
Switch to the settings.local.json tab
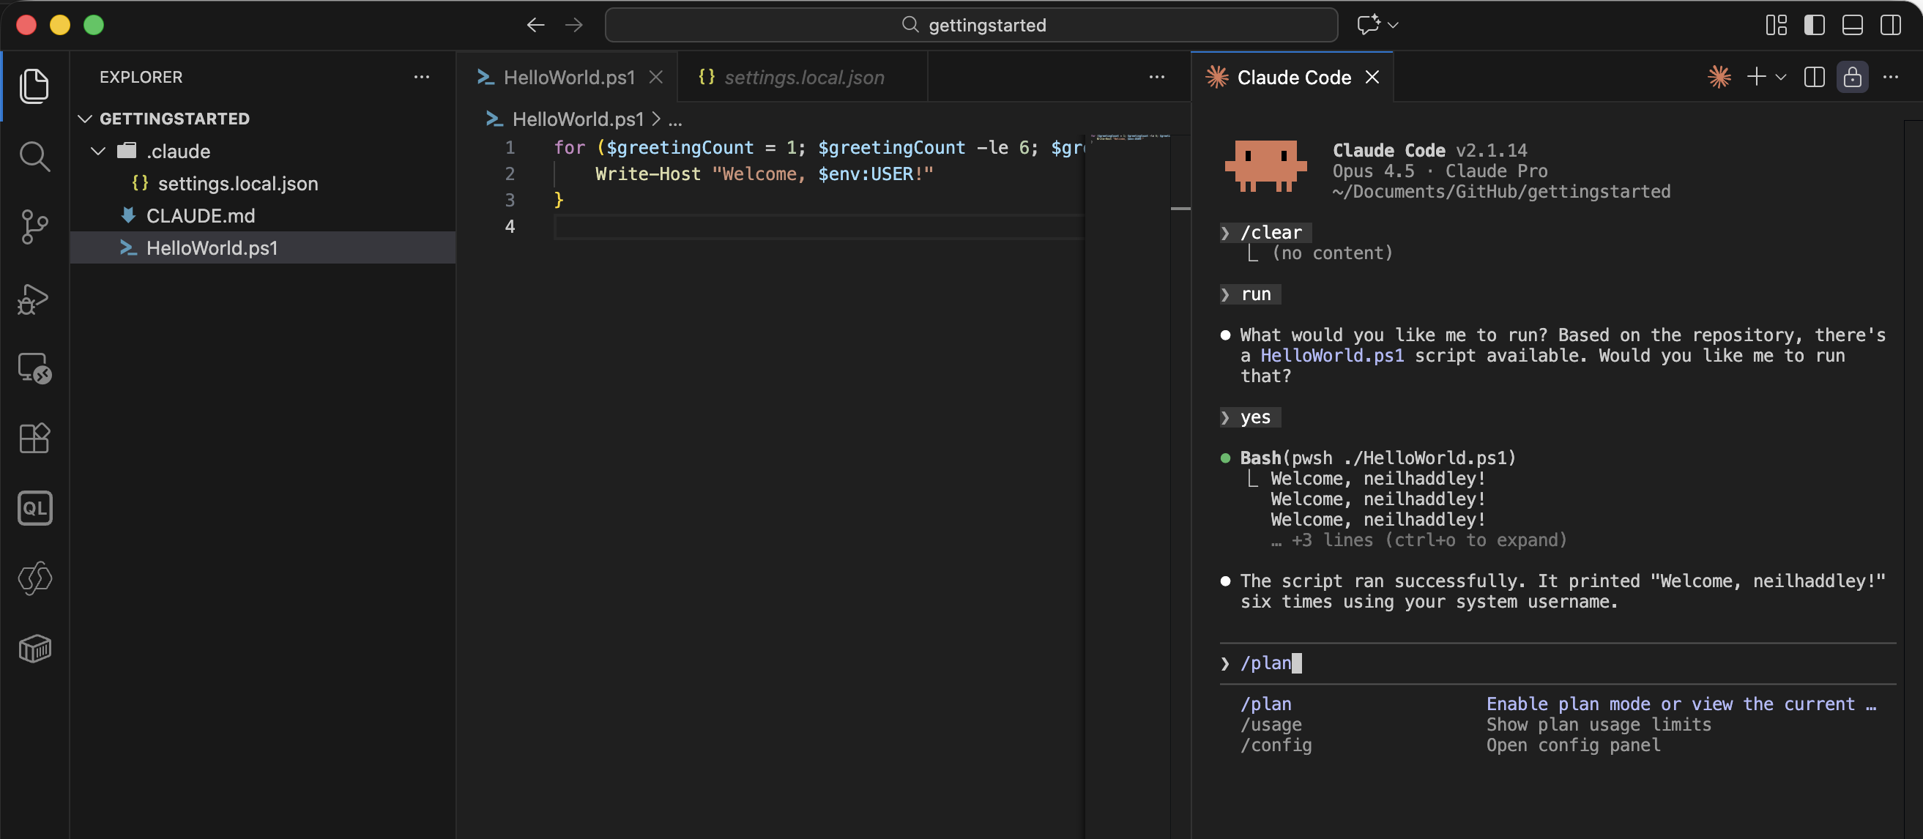[x=803, y=77]
